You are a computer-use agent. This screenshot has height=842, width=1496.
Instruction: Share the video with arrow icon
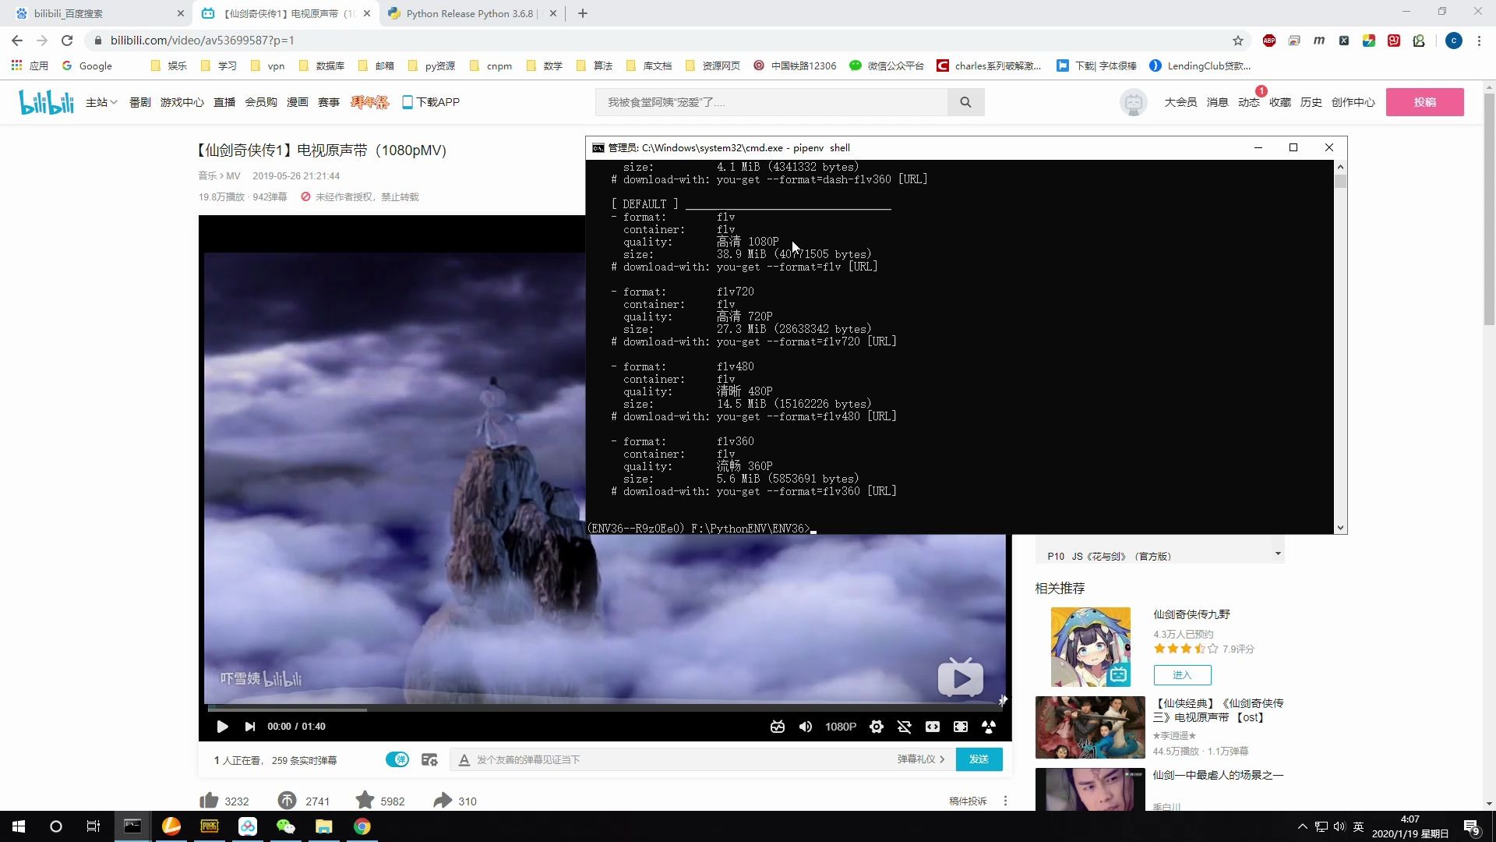tap(443, 801)
